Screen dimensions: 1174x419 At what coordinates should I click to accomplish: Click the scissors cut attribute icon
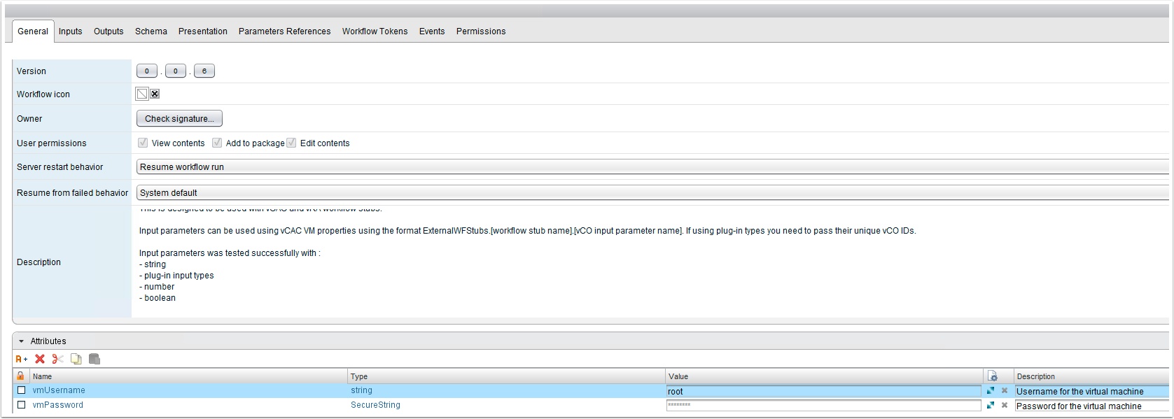57,359
